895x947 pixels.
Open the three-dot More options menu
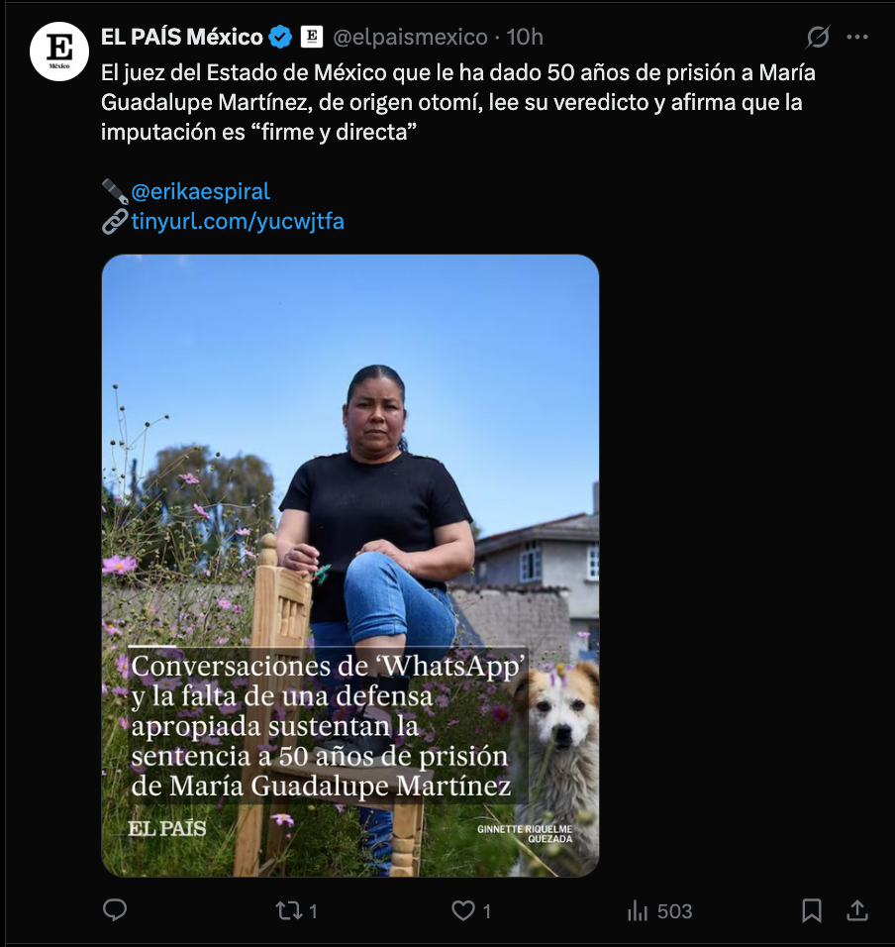857,38
